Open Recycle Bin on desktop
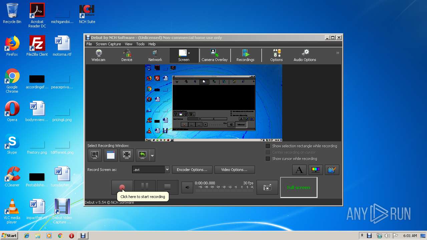Screen dimensions: 427x240 click(12, 13)
